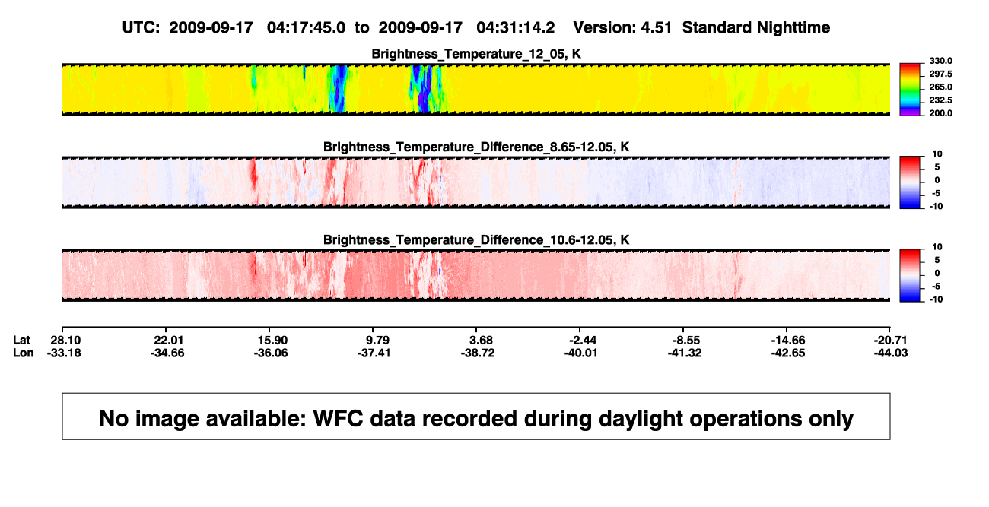
Task: Click the 10.6-12.05 difference image strip
Action: 476,275
